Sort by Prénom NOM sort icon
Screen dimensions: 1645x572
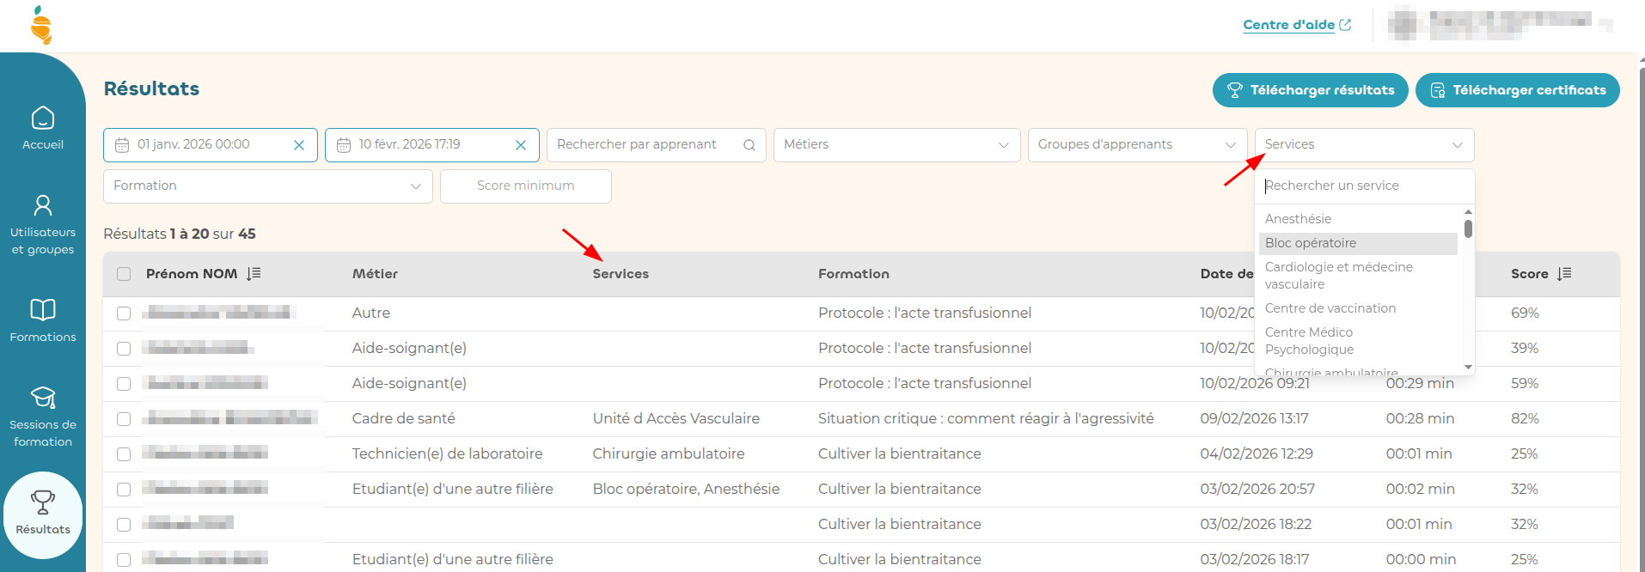click(x=254, y=274)
